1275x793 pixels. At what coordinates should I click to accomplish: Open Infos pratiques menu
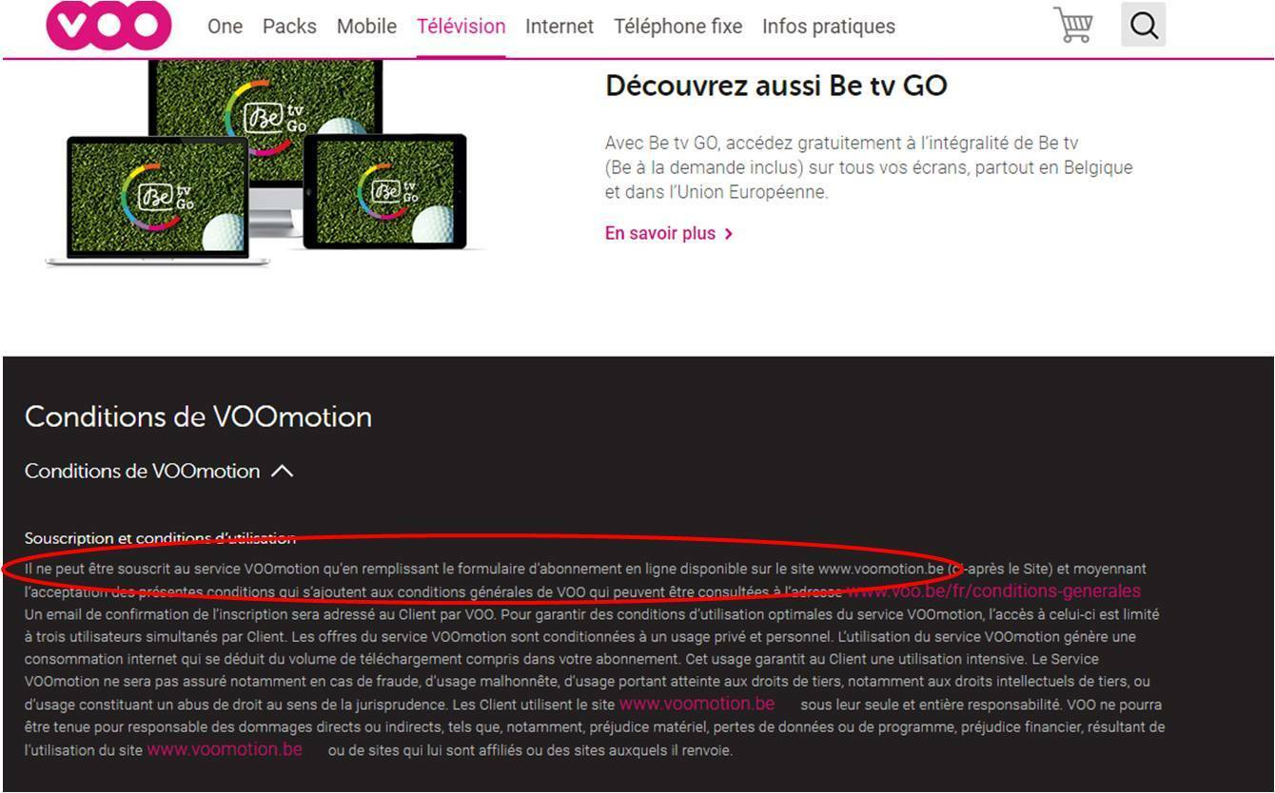(829, 27)
